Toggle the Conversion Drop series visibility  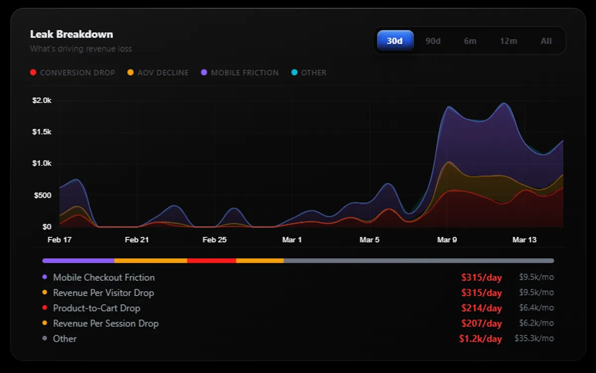[73, 73]
